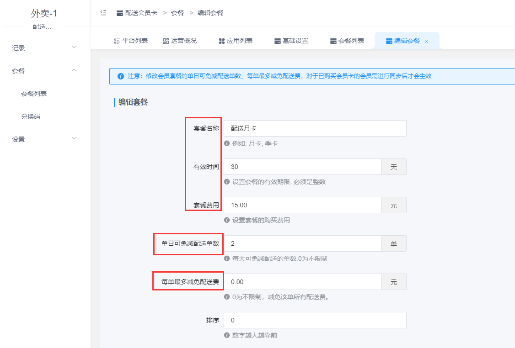515x348 pixels.
Task: Close the 编辑套餐 tab with x
Action: 426,41
